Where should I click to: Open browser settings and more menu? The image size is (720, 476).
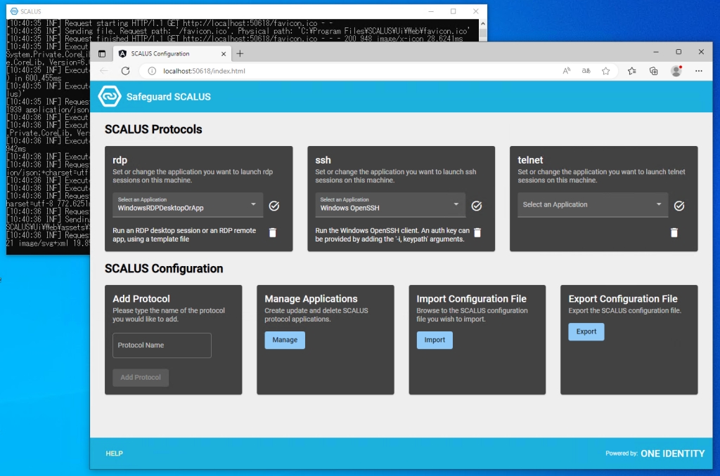tap(699, 71)
